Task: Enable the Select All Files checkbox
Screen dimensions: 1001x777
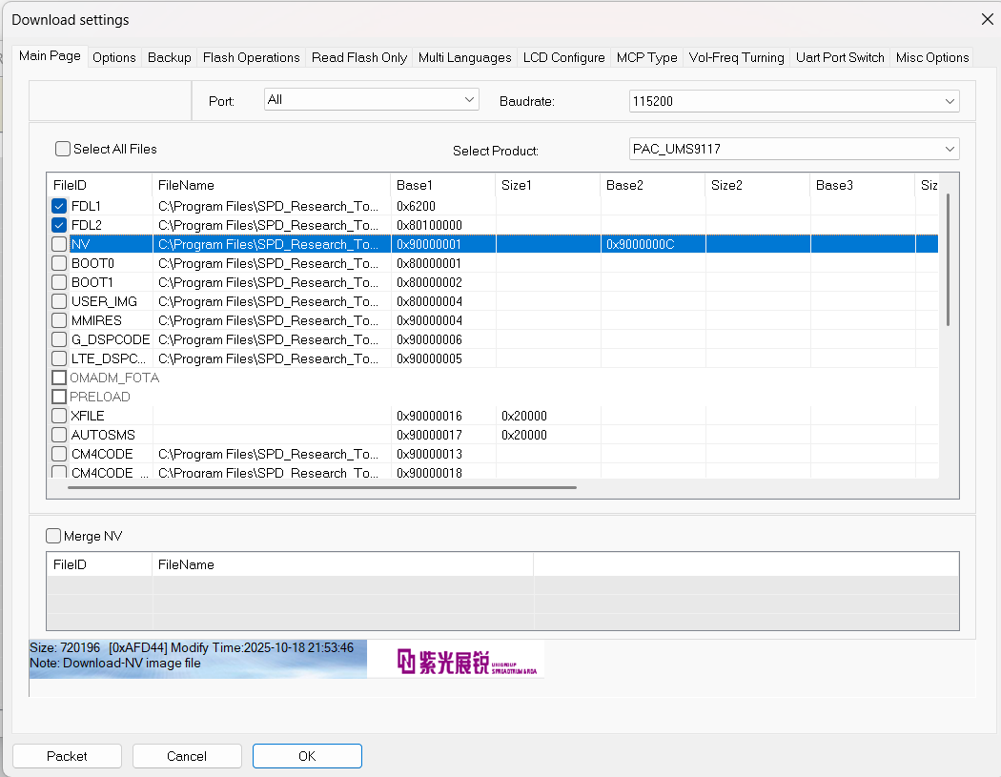Action: tap(63, 149)
